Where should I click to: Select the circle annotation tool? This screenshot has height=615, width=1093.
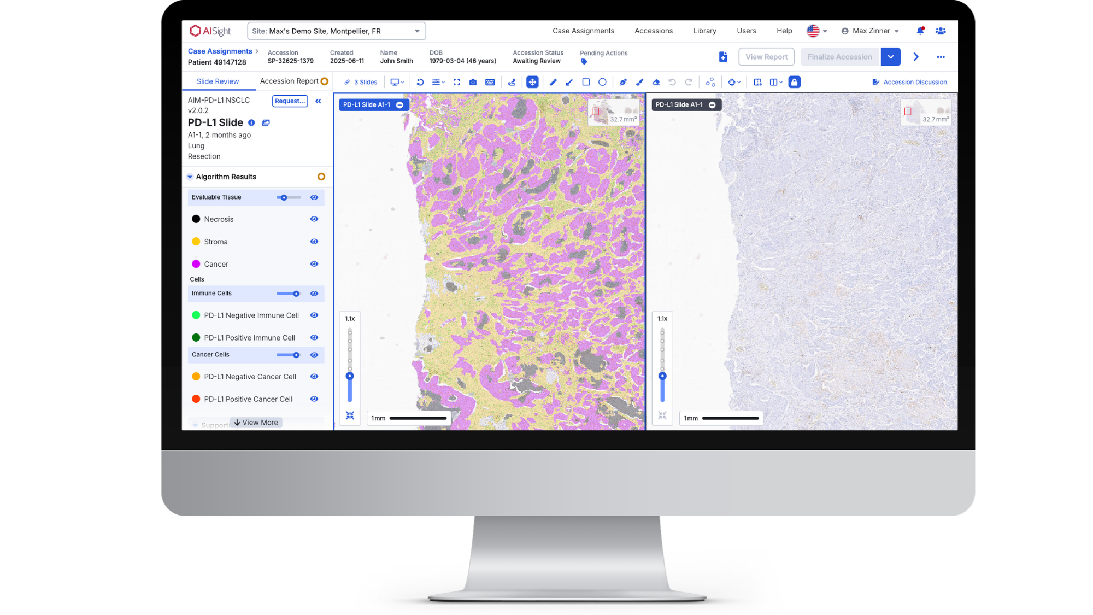coord(602,82)
